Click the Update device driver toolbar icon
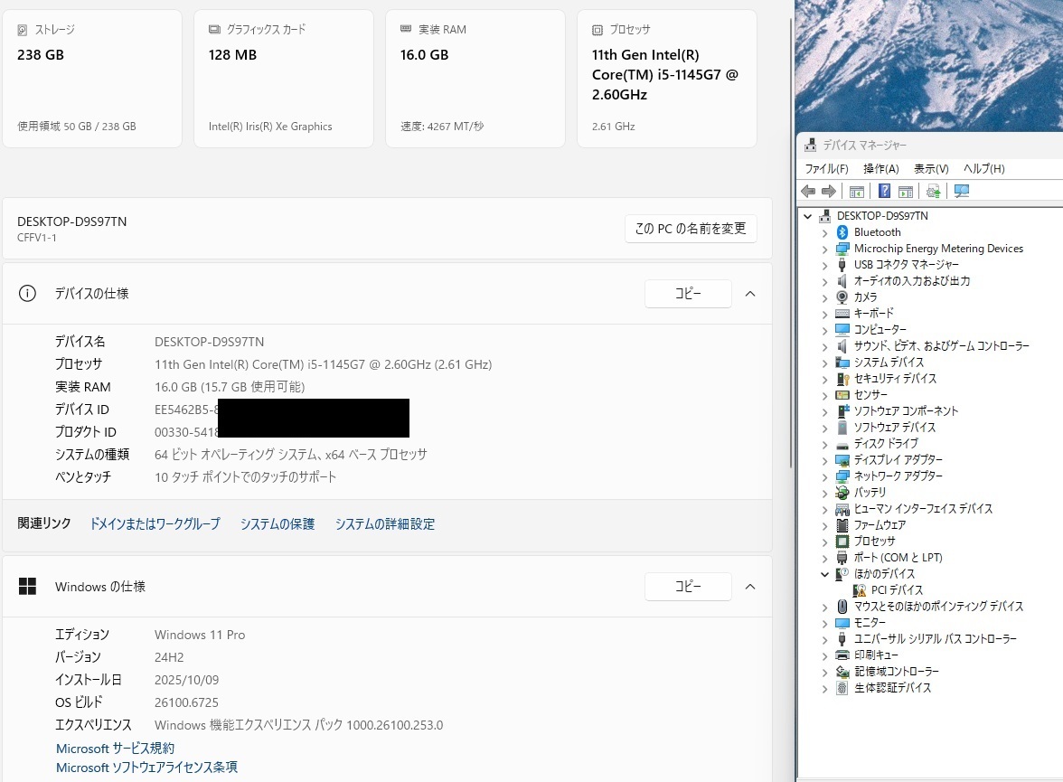1063x782 pixels. 934,192
